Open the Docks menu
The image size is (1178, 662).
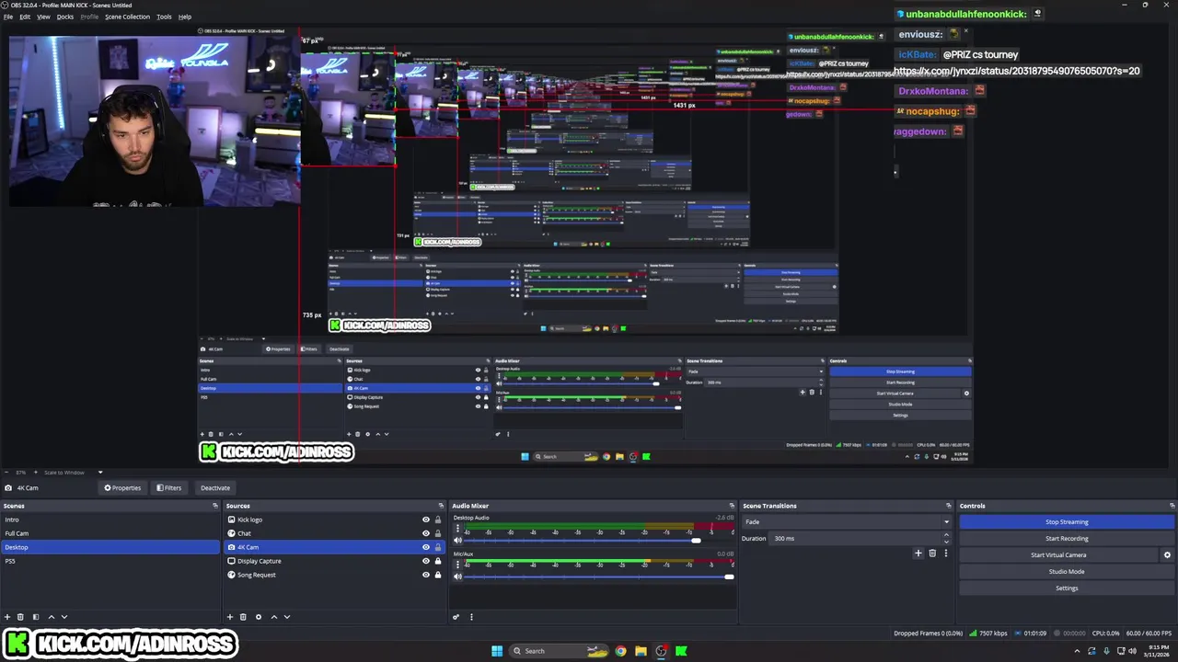(x=65, y=17)
